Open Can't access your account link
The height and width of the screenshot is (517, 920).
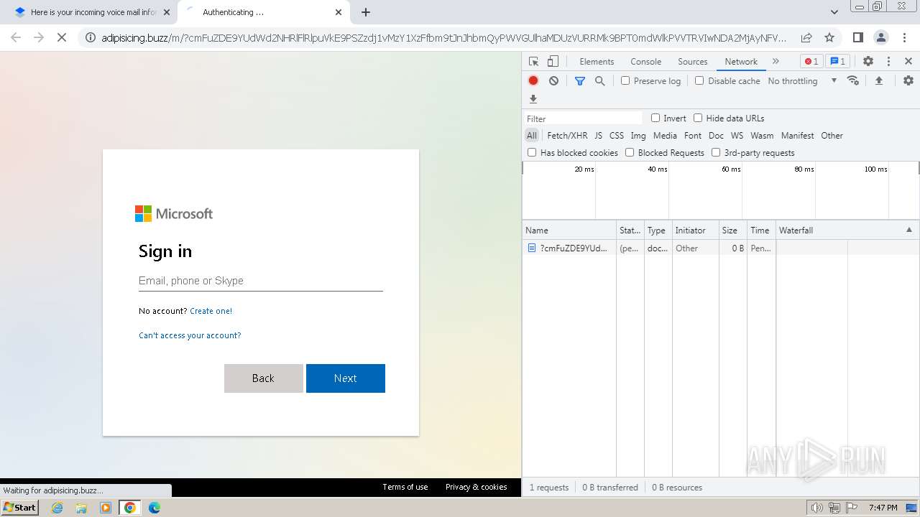click(190, 335)
